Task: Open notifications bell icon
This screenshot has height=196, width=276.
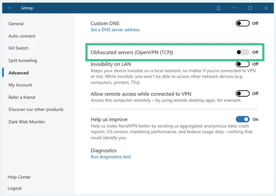Action: click(x=219, y=8)
